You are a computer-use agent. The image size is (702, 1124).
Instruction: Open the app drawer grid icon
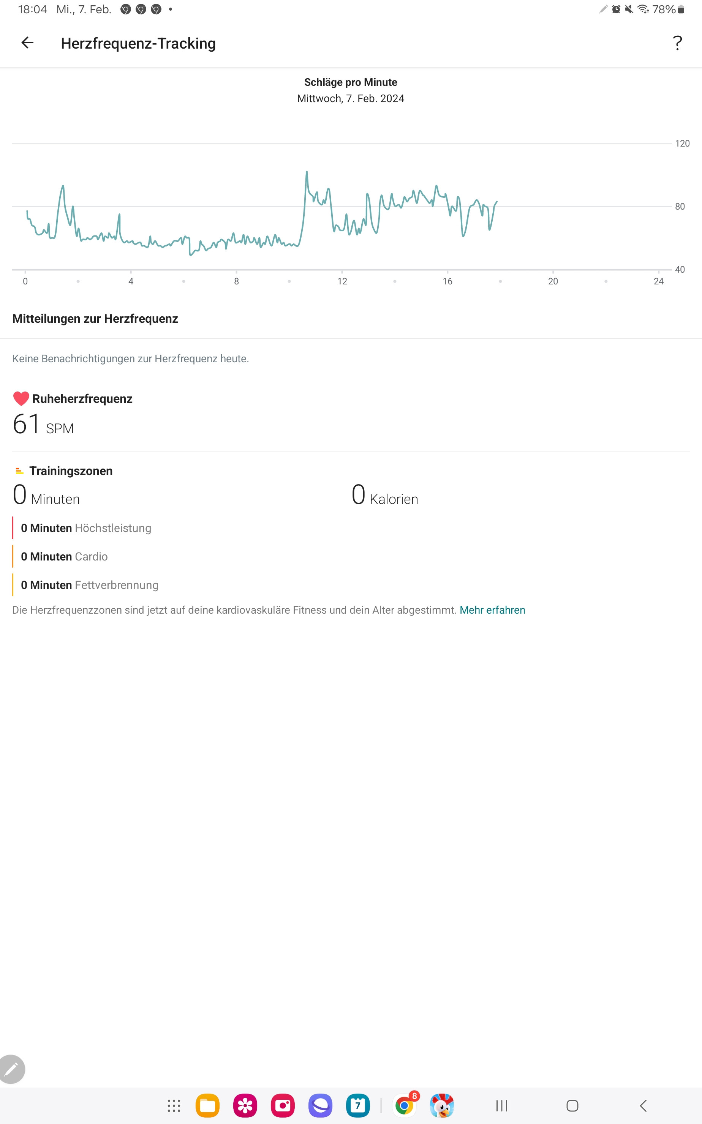coord(174,1105)
